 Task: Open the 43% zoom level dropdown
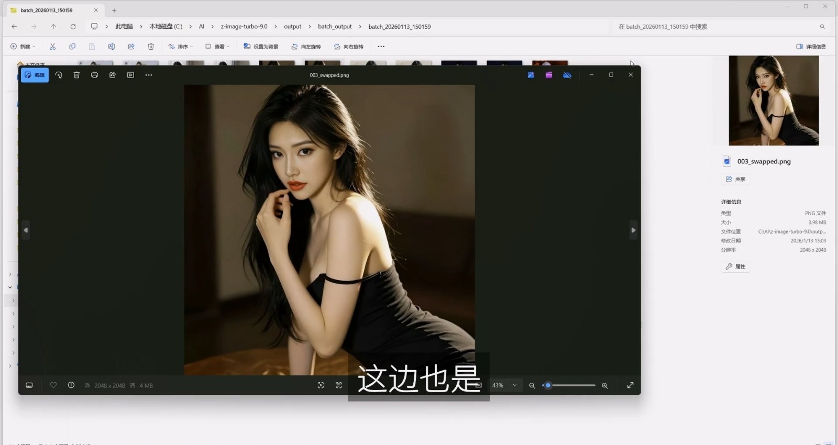pos(504,385)
